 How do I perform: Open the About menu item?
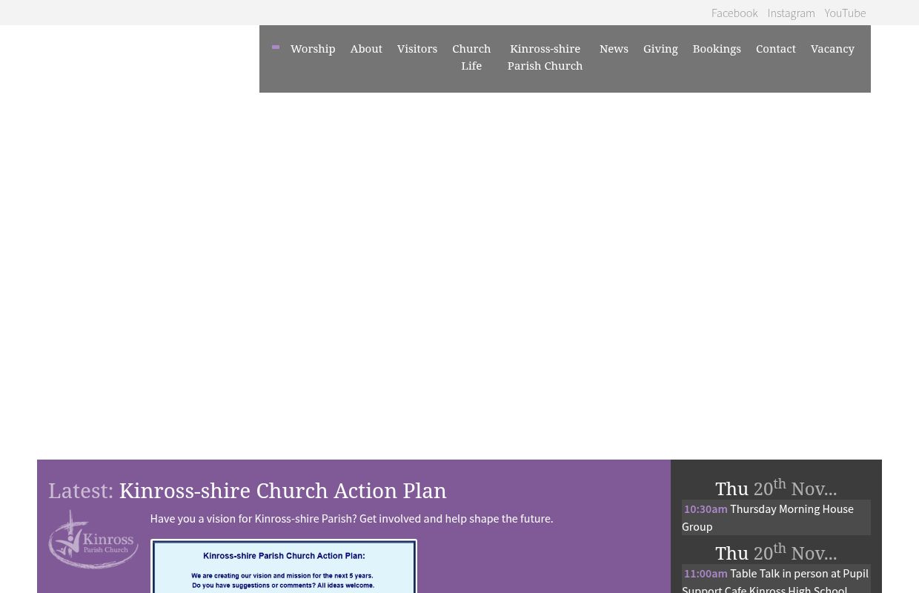tap(366, 48)
